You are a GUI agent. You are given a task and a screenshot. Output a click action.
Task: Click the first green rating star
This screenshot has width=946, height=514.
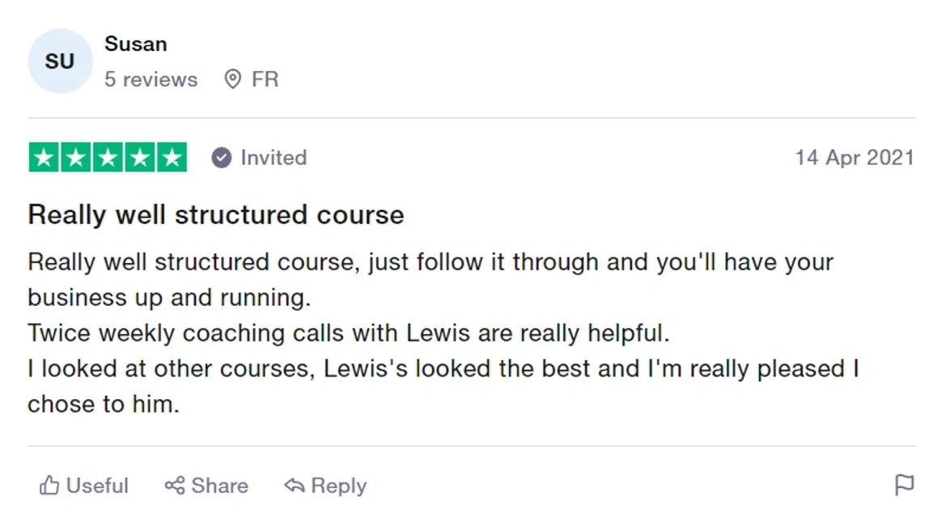[45, 158]
